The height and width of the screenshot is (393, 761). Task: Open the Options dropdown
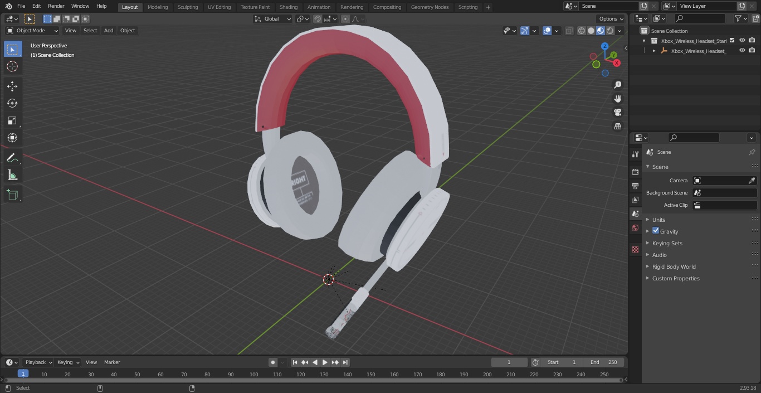click(x=611, y=19)
